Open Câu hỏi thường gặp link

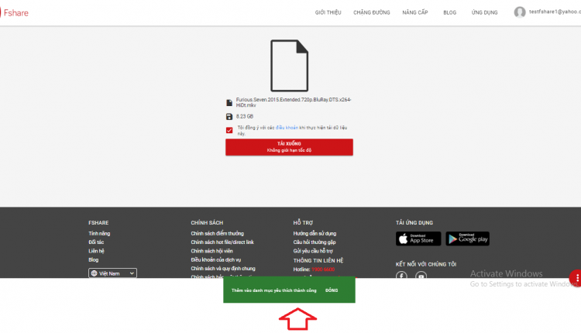tap(315, 242)
